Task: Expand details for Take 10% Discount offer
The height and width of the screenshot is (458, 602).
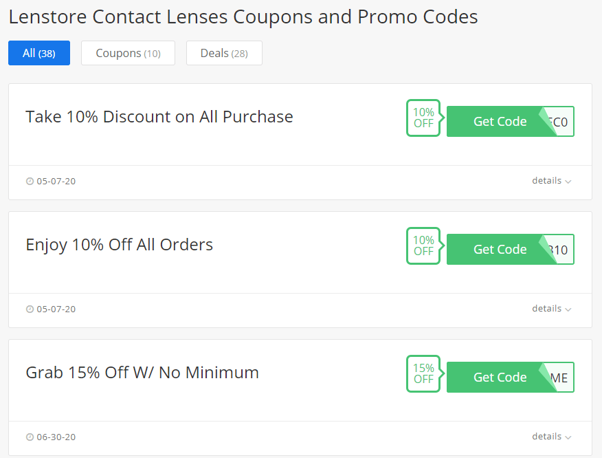Action: click(x=551, y=181)
